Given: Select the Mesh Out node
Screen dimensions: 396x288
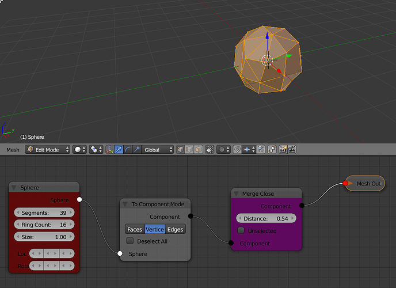Looking at the screenshot, I should [365, 183].
